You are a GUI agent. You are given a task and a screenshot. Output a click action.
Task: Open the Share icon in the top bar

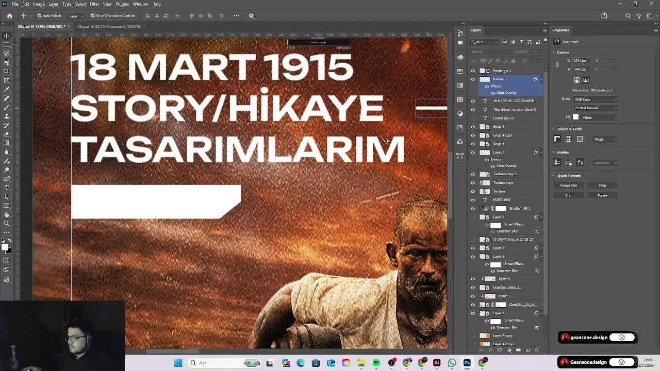pos(604,15)
